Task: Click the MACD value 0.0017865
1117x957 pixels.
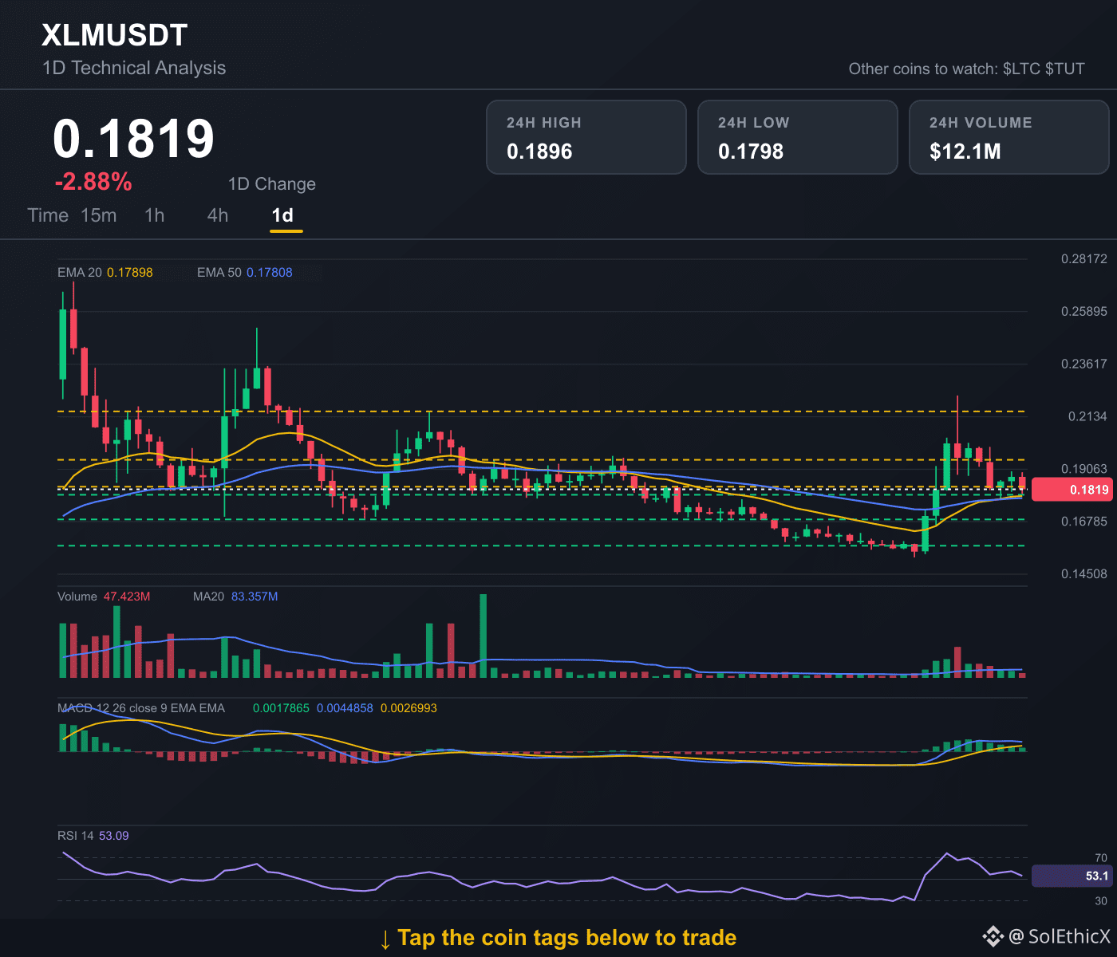Action: [281, 708]
